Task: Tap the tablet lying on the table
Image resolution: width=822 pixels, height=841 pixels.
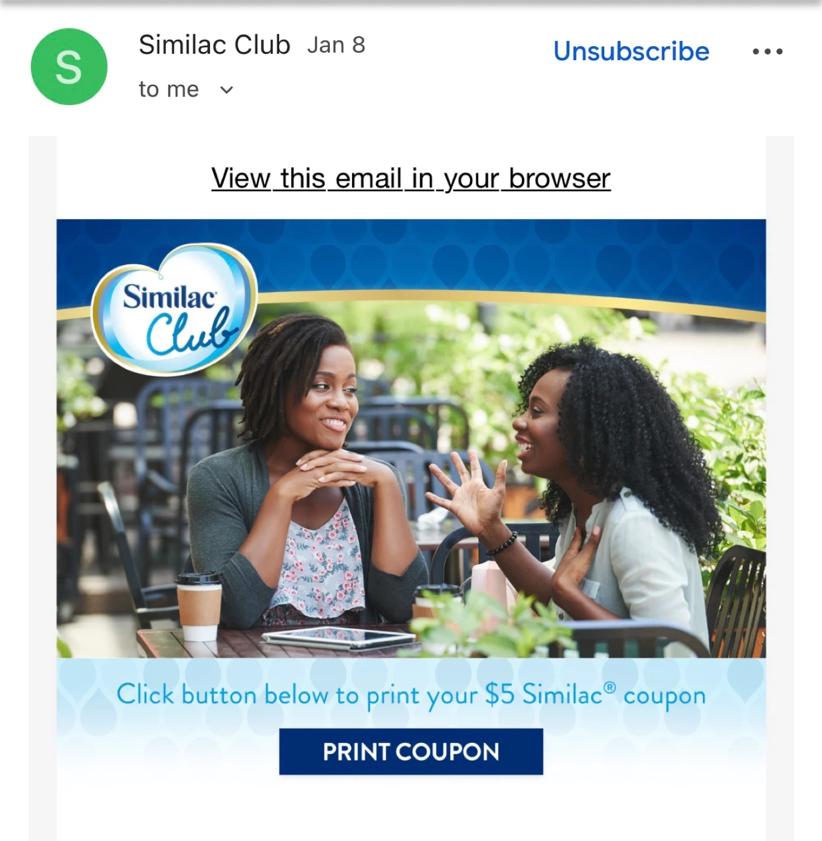Action: click(340, 638)
